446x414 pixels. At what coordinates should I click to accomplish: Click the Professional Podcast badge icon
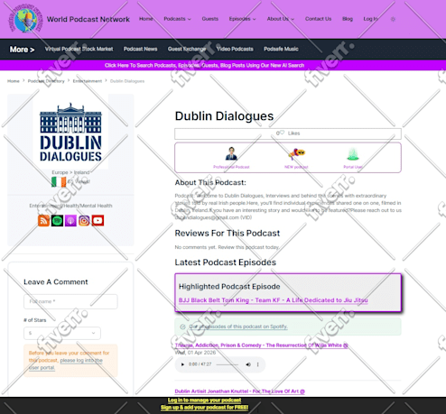click(231, 153)
